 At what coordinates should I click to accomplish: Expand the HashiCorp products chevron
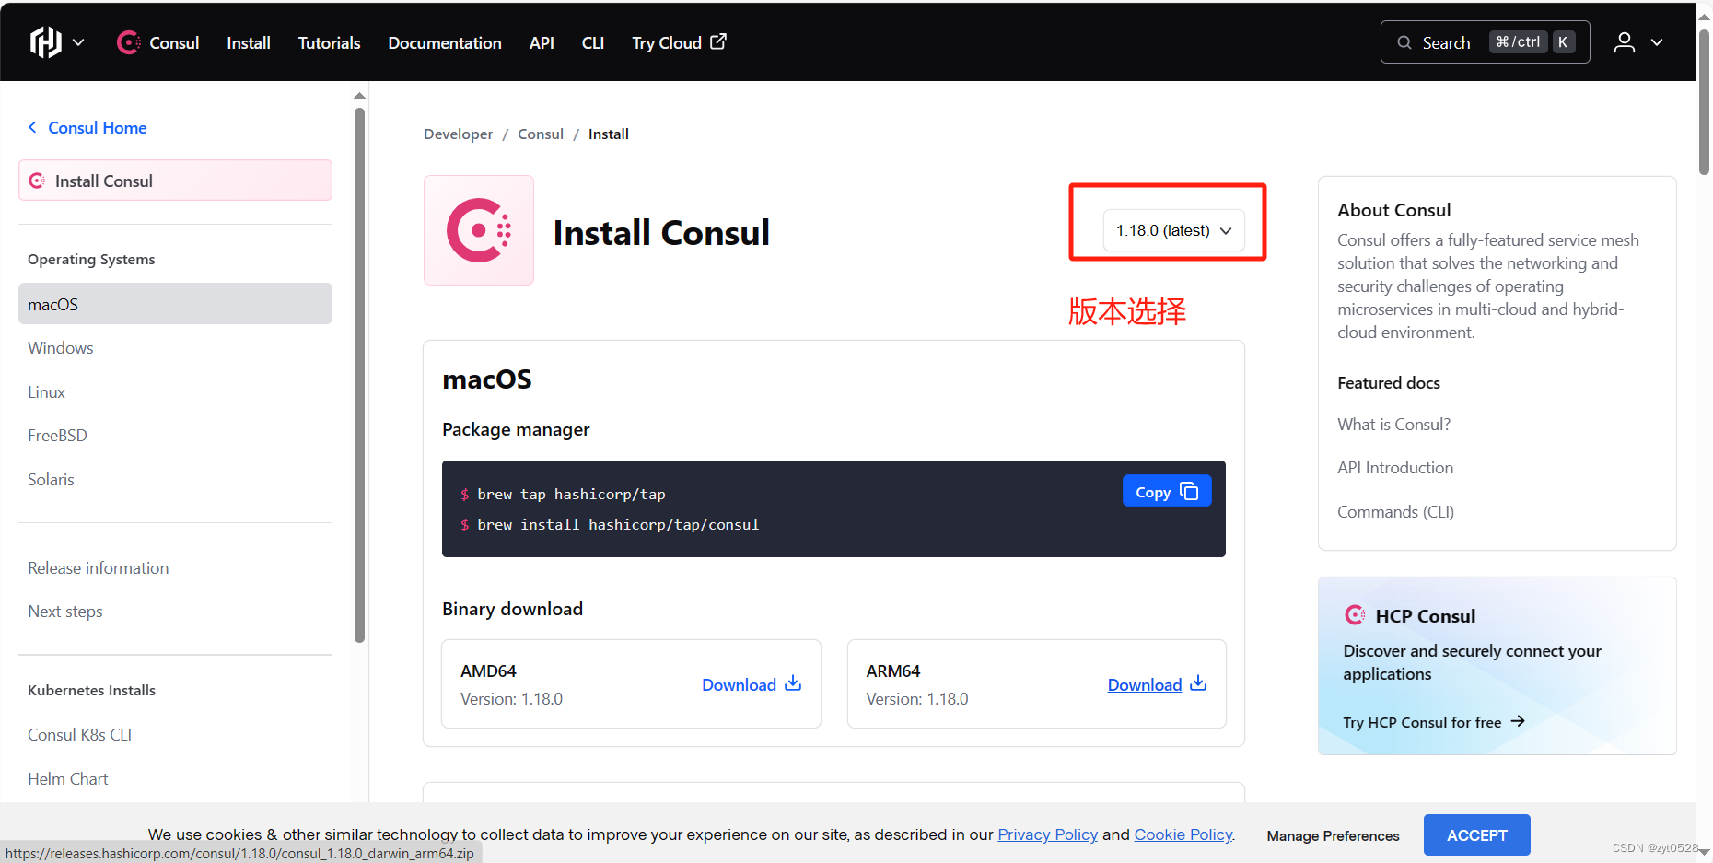(79, 41)
